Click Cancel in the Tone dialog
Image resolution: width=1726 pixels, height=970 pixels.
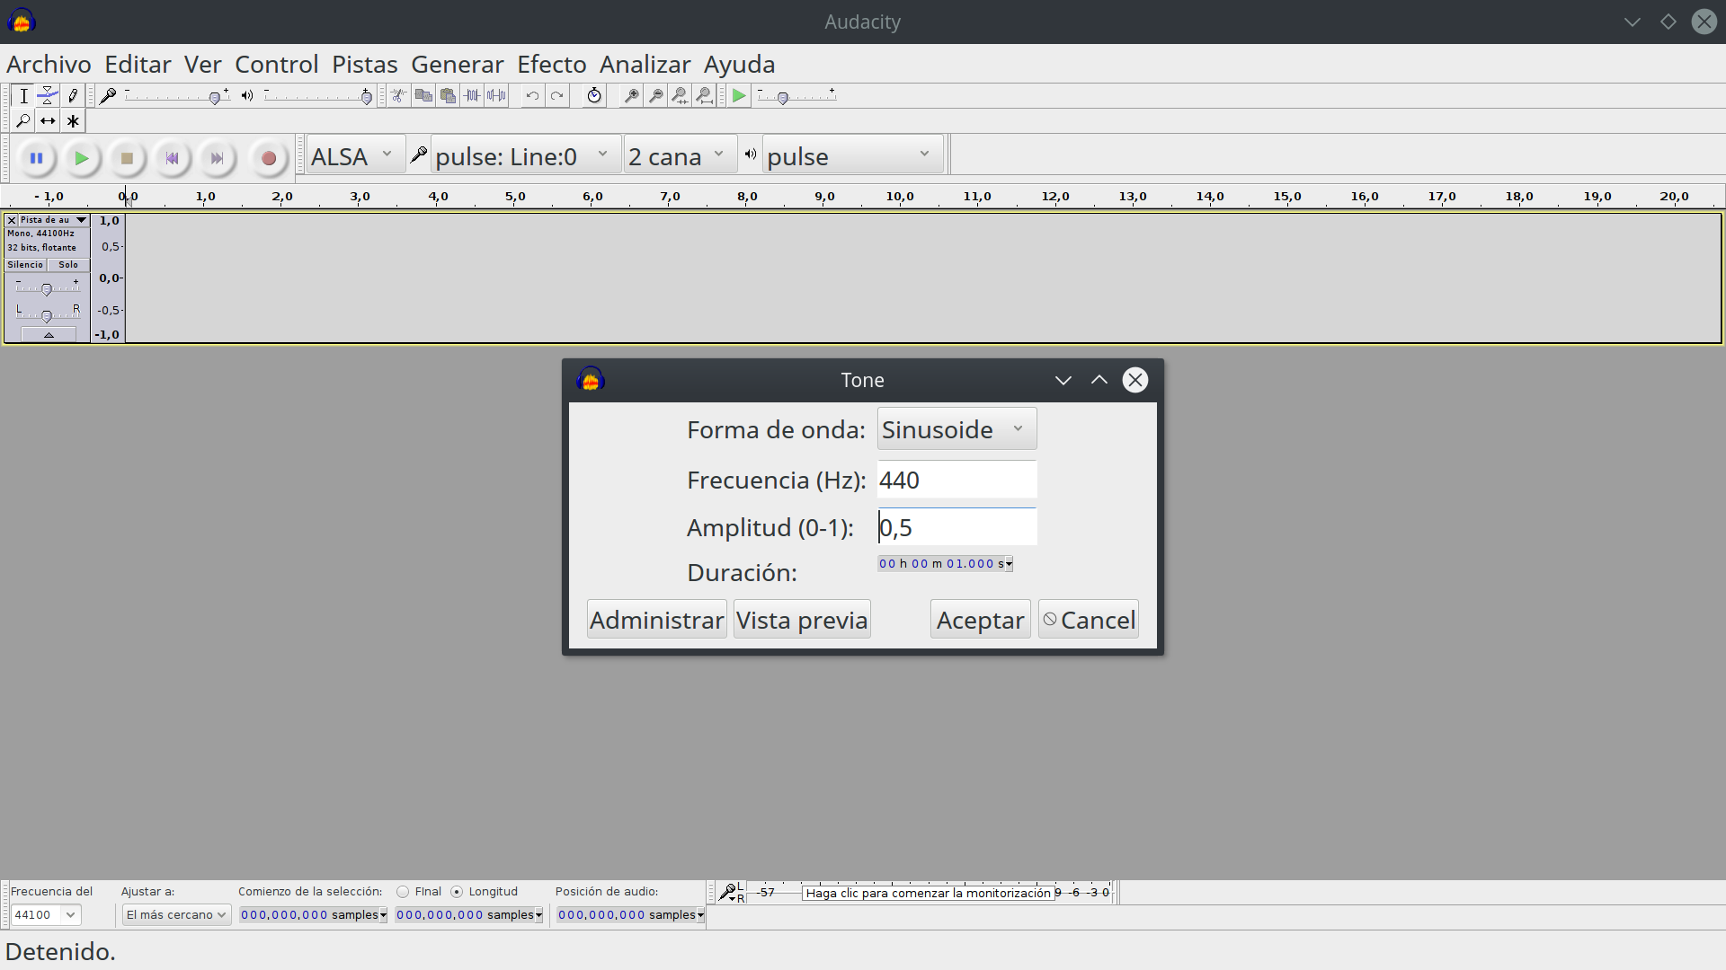[x=1088, y=620]
